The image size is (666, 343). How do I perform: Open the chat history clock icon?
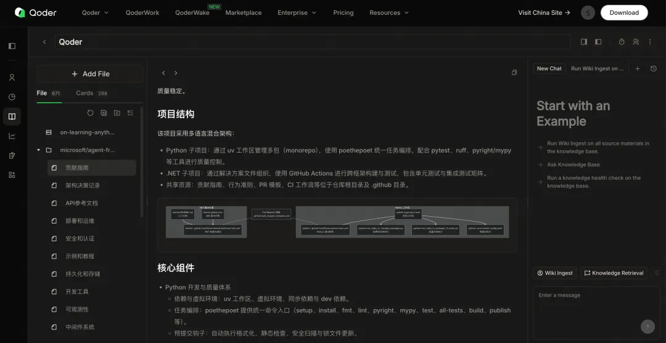tap(654, 68)
